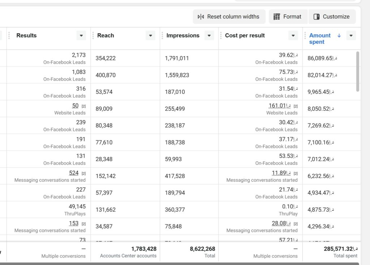Click the Reach column drag handle
The height and width of the screenshot is (265, 370).
click(x=93, y=36)
